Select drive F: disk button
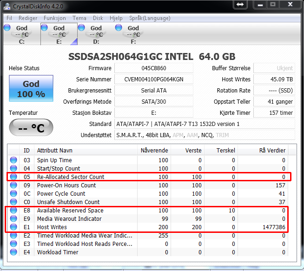Screen dimensions: 304x271 133,34
